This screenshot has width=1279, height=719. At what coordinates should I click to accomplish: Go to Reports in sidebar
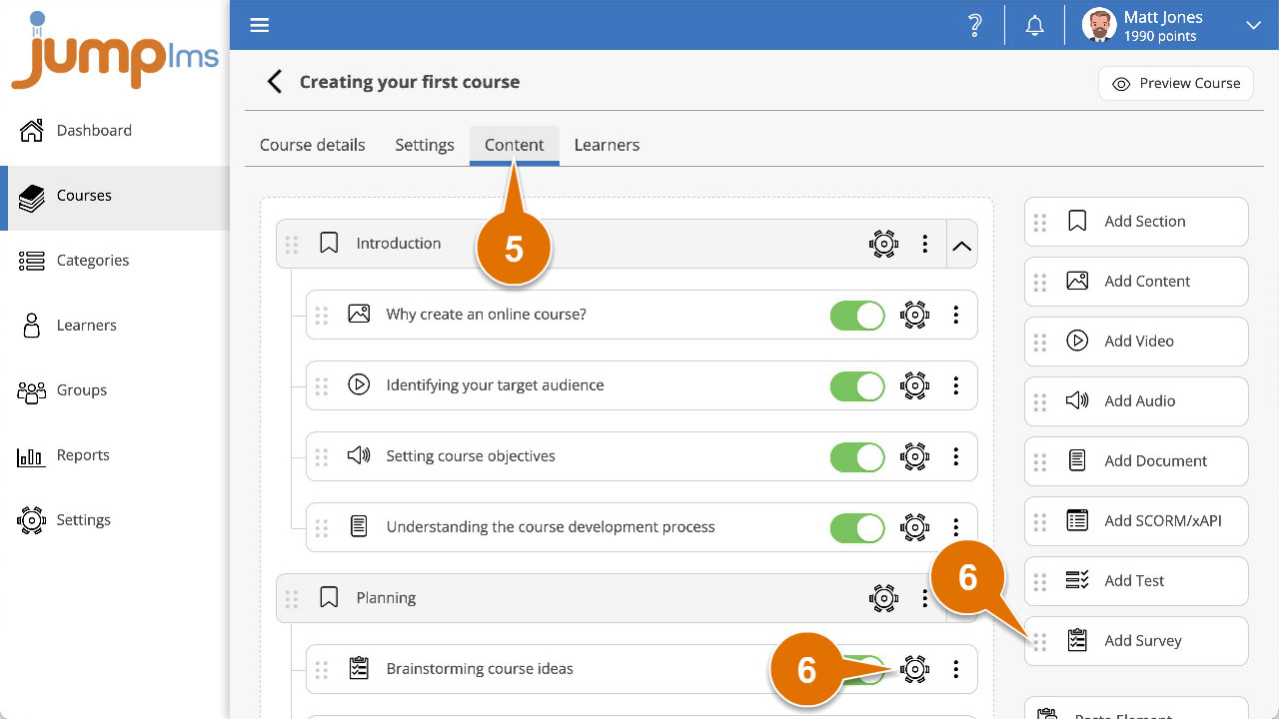tap(83, 455)
